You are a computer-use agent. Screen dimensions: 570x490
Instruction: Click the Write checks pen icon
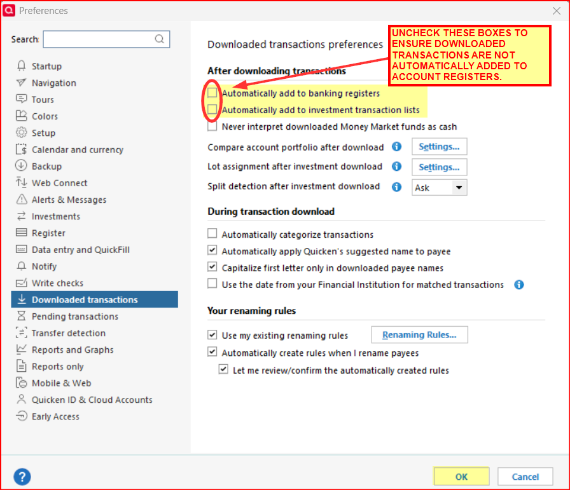click(x=22, y=283)
